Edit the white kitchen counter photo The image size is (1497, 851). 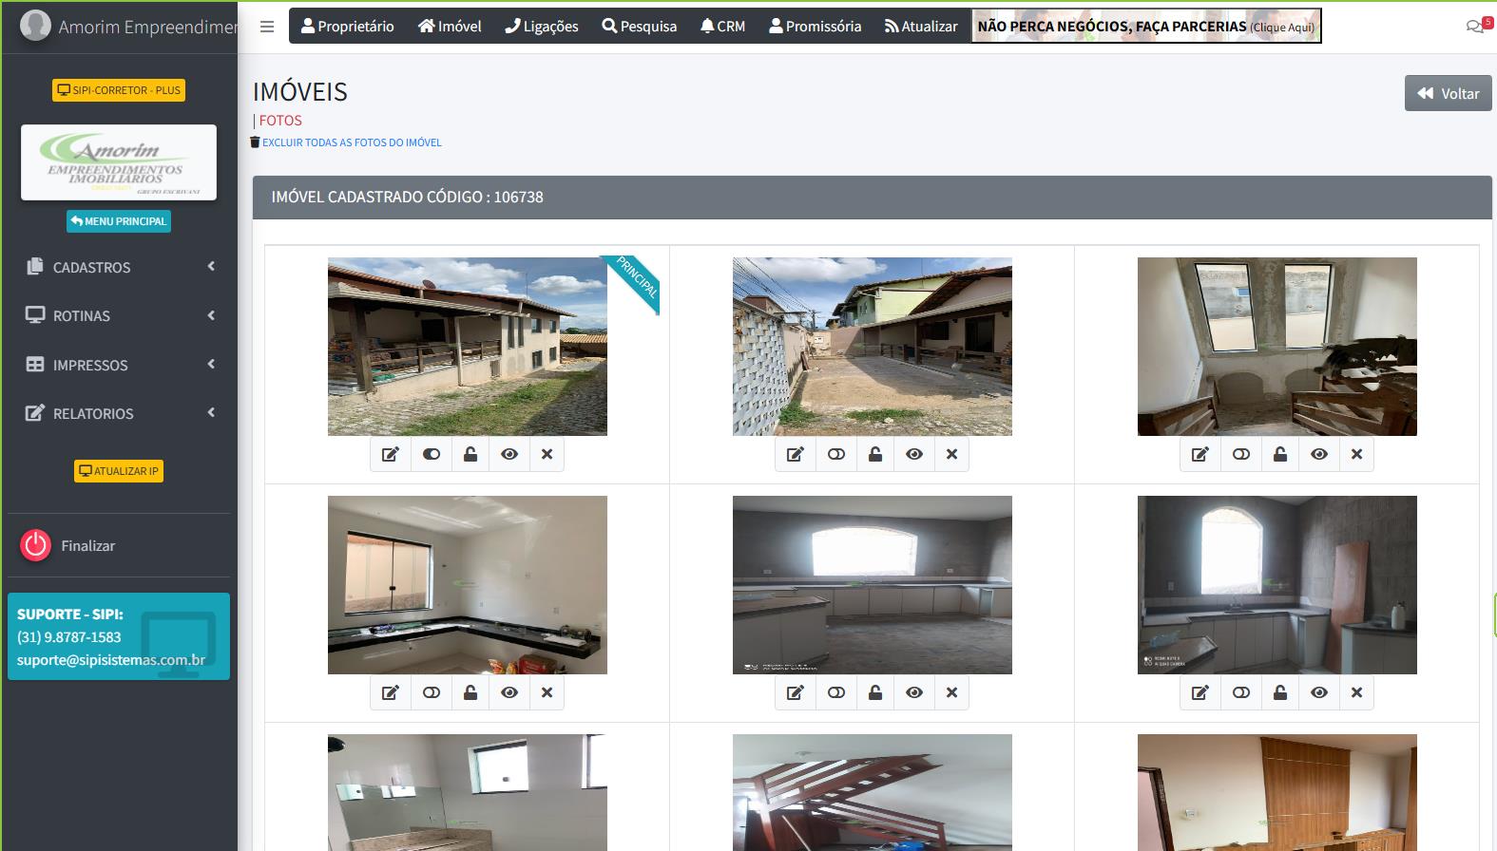click(x=390, y=692)
